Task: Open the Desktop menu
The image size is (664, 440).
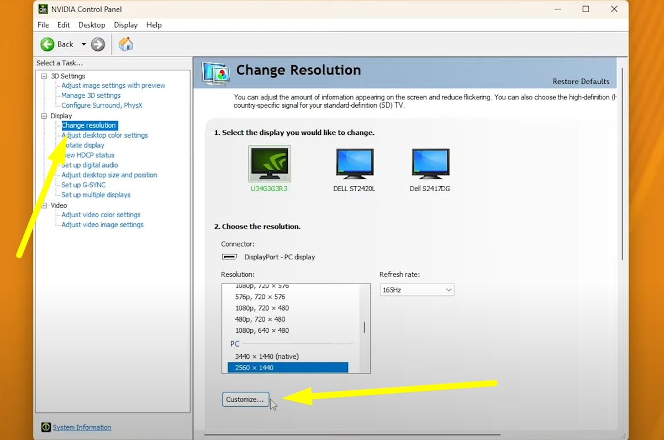Action: pos(92,25)
